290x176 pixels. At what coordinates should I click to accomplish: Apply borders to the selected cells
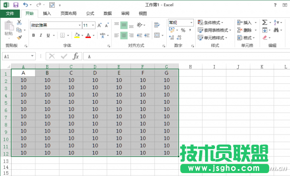coord(62,35)
